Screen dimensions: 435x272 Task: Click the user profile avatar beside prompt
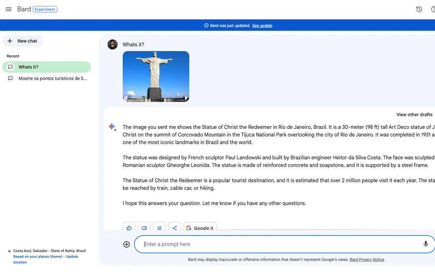click(x=113, y=45)
